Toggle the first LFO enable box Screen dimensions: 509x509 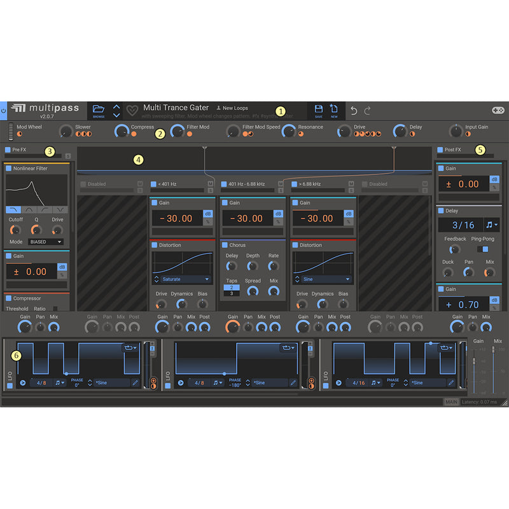(x=10, y=386)
